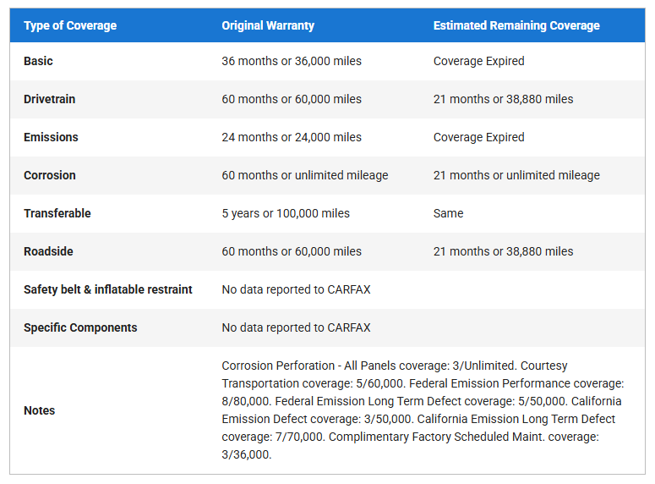Select the Emissions row label

pos(51,137)
